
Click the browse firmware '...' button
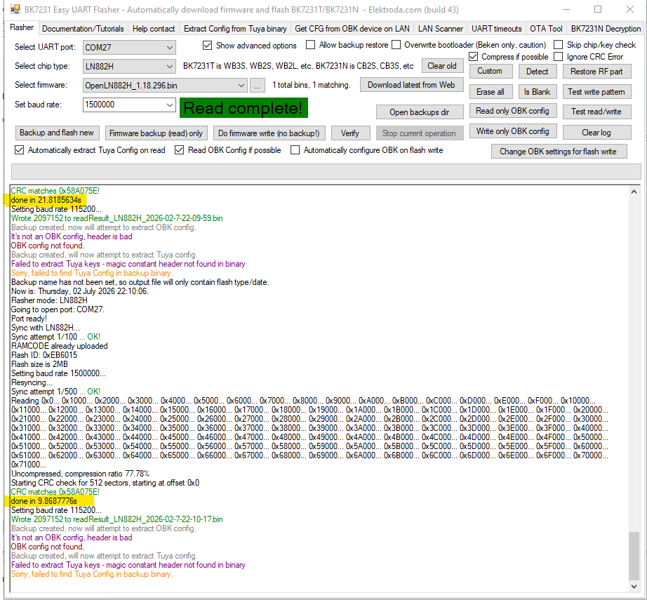(x=257, y=86)
